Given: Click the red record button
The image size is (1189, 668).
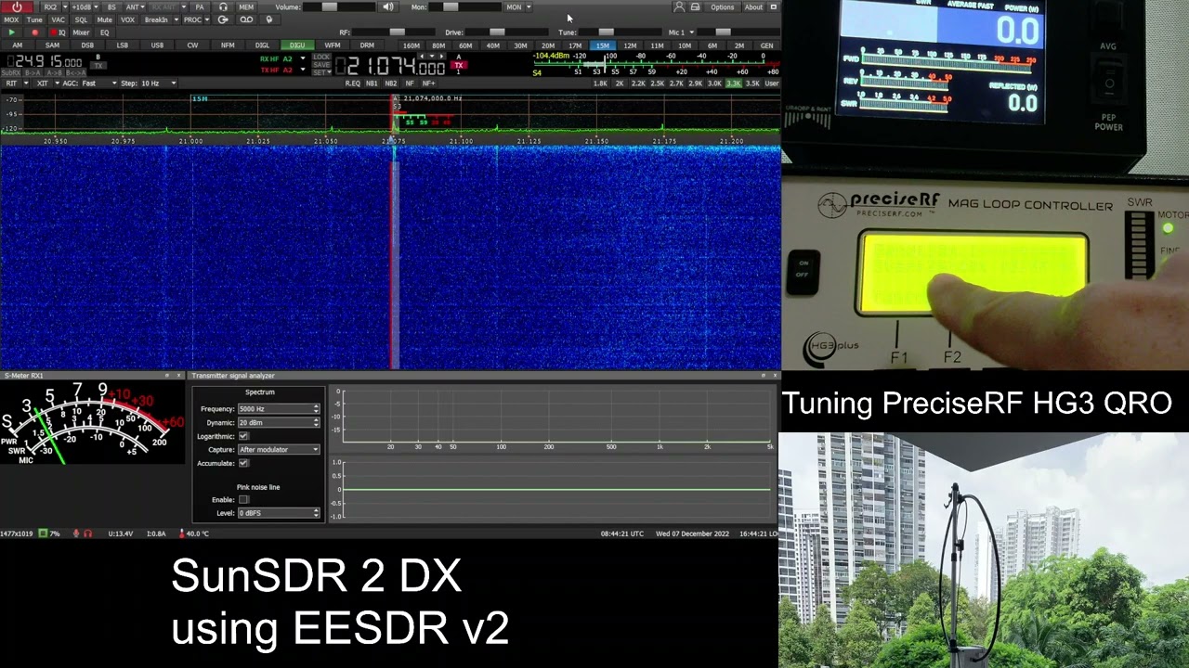Looking at the screenshot, I should pos(35,32).
